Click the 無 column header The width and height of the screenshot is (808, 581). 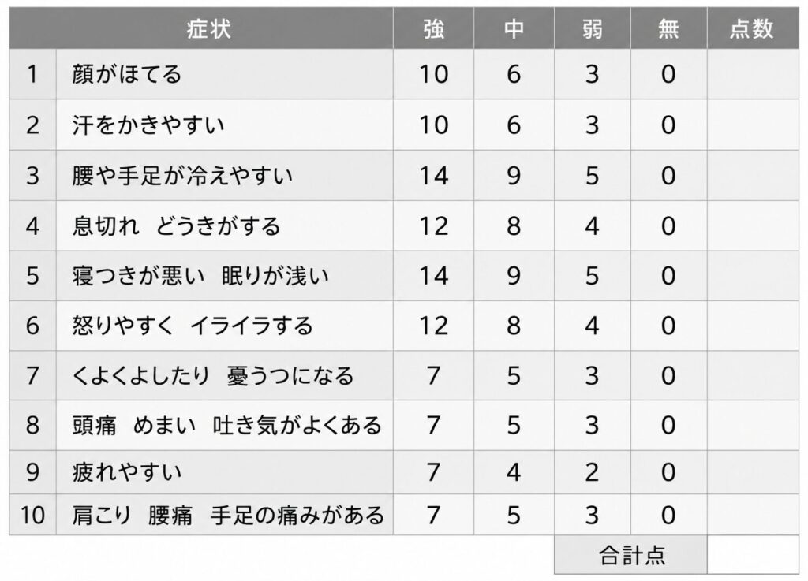click(668, 29)
